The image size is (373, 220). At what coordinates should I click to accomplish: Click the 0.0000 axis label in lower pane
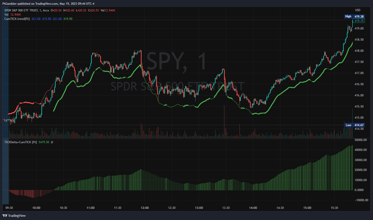[x=360, y=190]
